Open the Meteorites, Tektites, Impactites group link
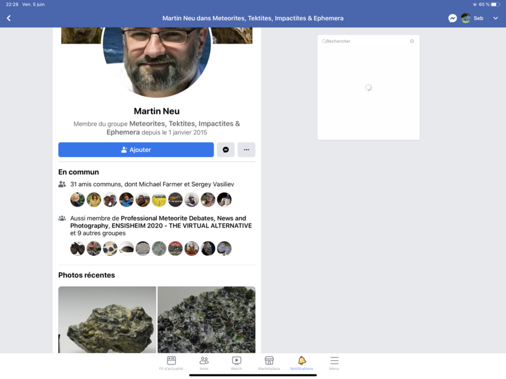Screen dimensions: 506x379 point(175,128)
